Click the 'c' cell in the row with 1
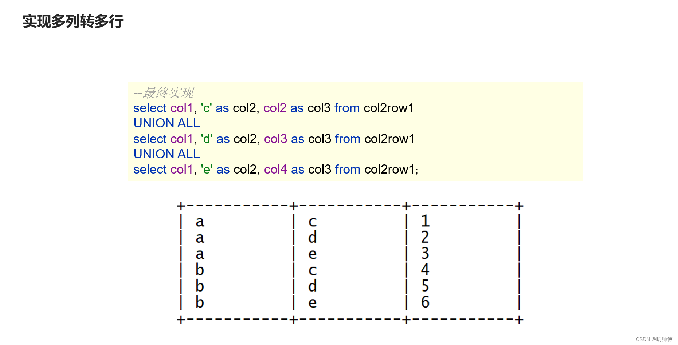 click(313, 222)
